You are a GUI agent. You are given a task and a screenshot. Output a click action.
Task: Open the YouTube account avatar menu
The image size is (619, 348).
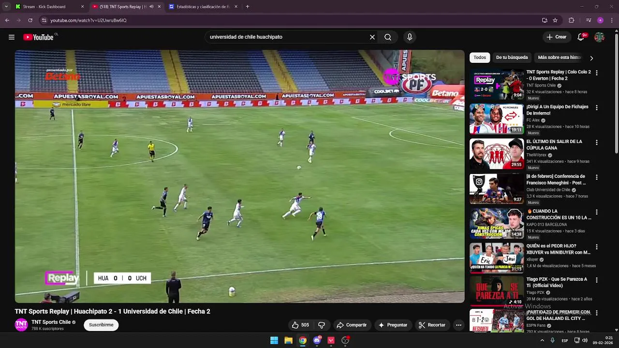tap(600, 37)
